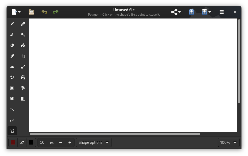Swap the main and secondary colors

[22, 142]
